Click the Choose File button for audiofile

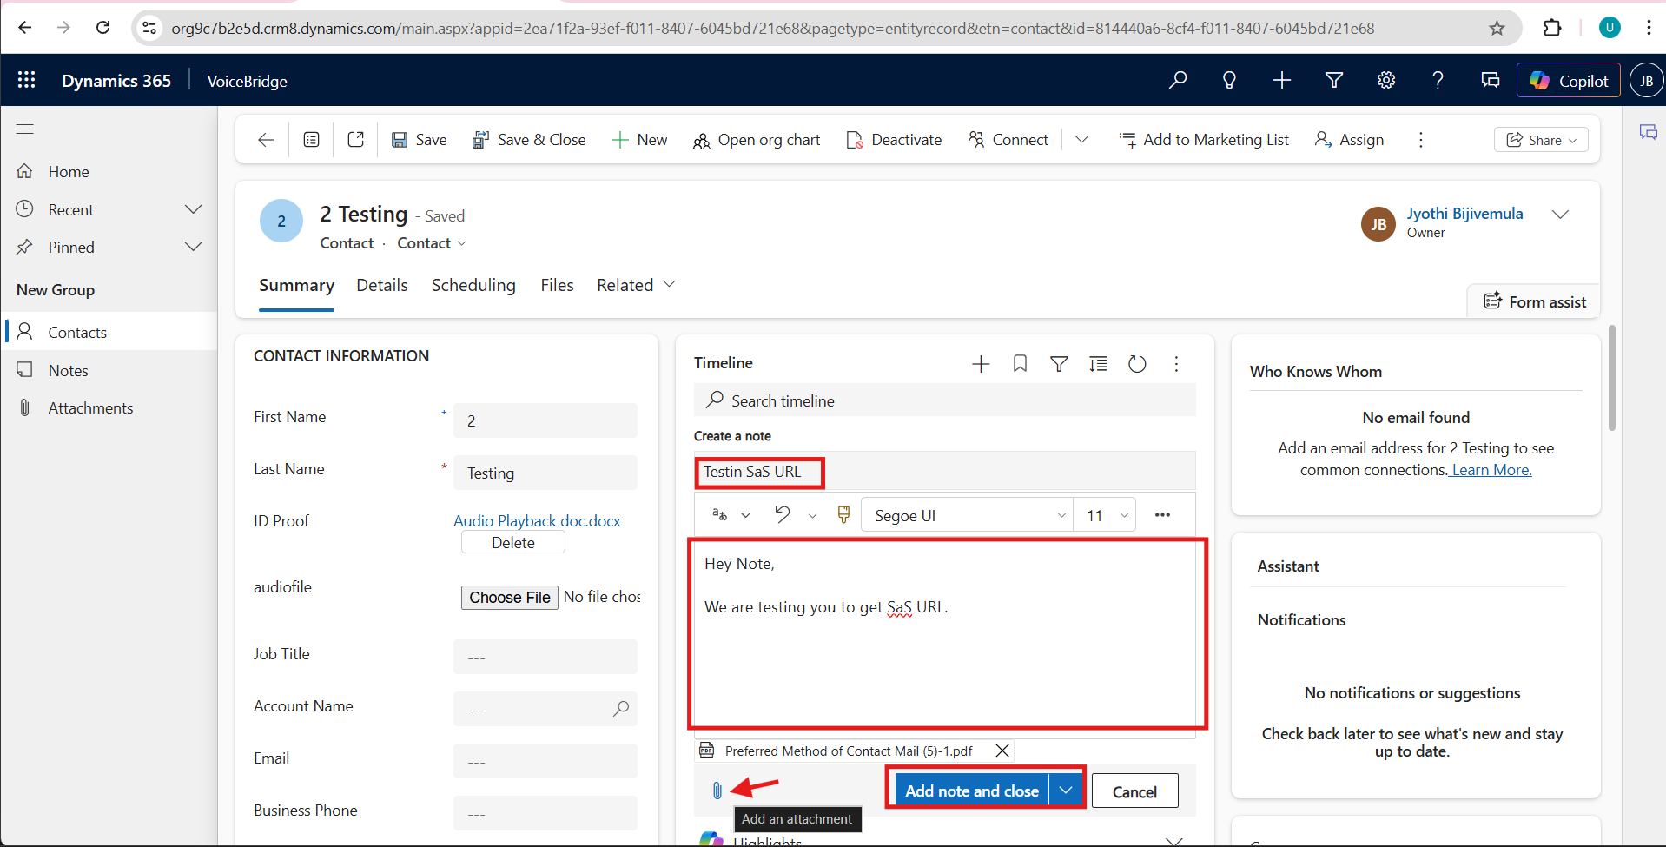click(x=509, y=597)
